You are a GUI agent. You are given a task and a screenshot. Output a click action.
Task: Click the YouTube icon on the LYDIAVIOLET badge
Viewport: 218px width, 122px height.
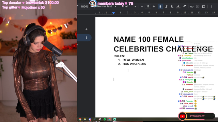[x=182, y=116]
